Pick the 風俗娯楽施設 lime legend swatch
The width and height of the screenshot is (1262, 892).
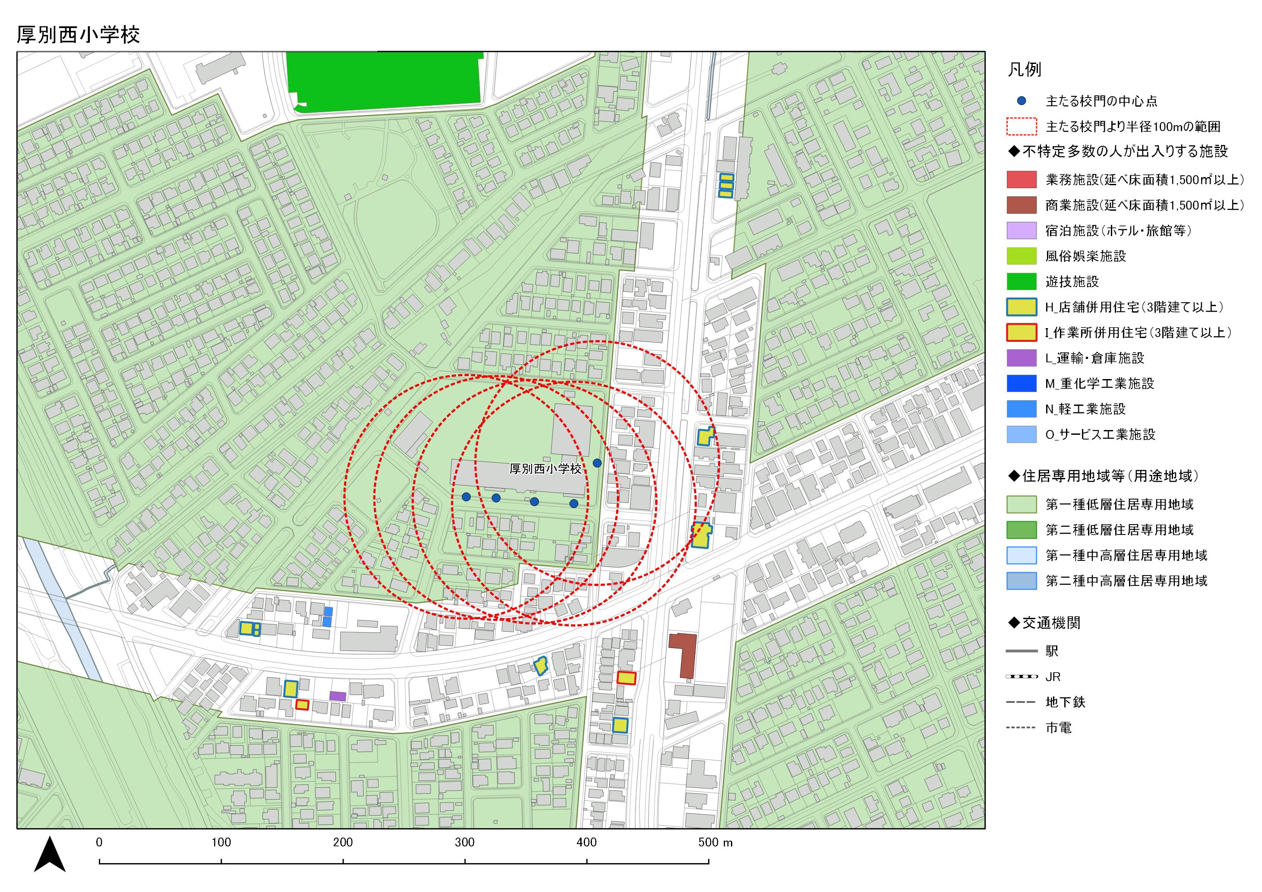1021,256
